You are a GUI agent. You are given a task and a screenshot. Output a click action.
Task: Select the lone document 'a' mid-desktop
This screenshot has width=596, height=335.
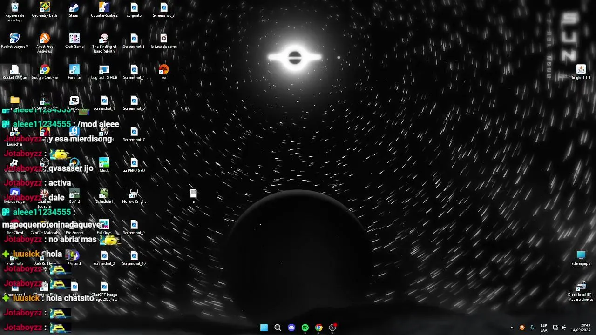point(193,195)
